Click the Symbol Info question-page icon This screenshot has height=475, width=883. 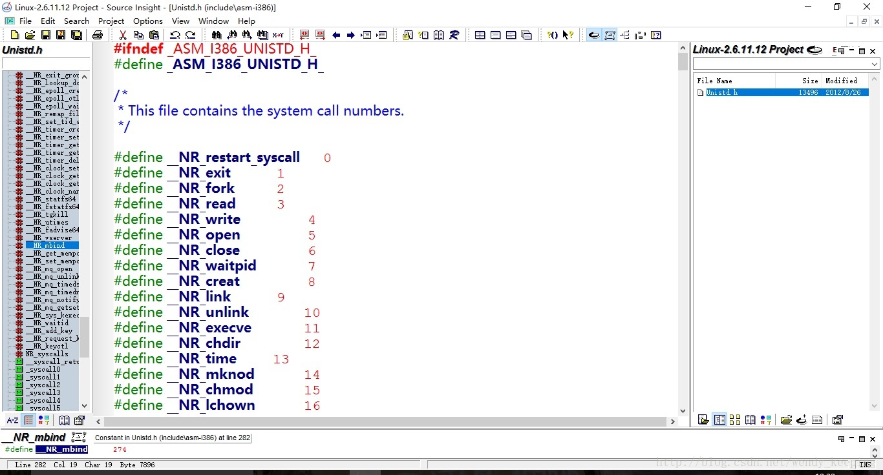coord(423,35)
